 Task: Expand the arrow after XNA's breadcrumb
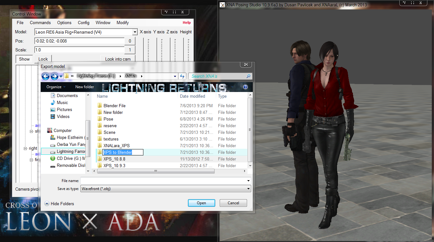click(141, 76)
